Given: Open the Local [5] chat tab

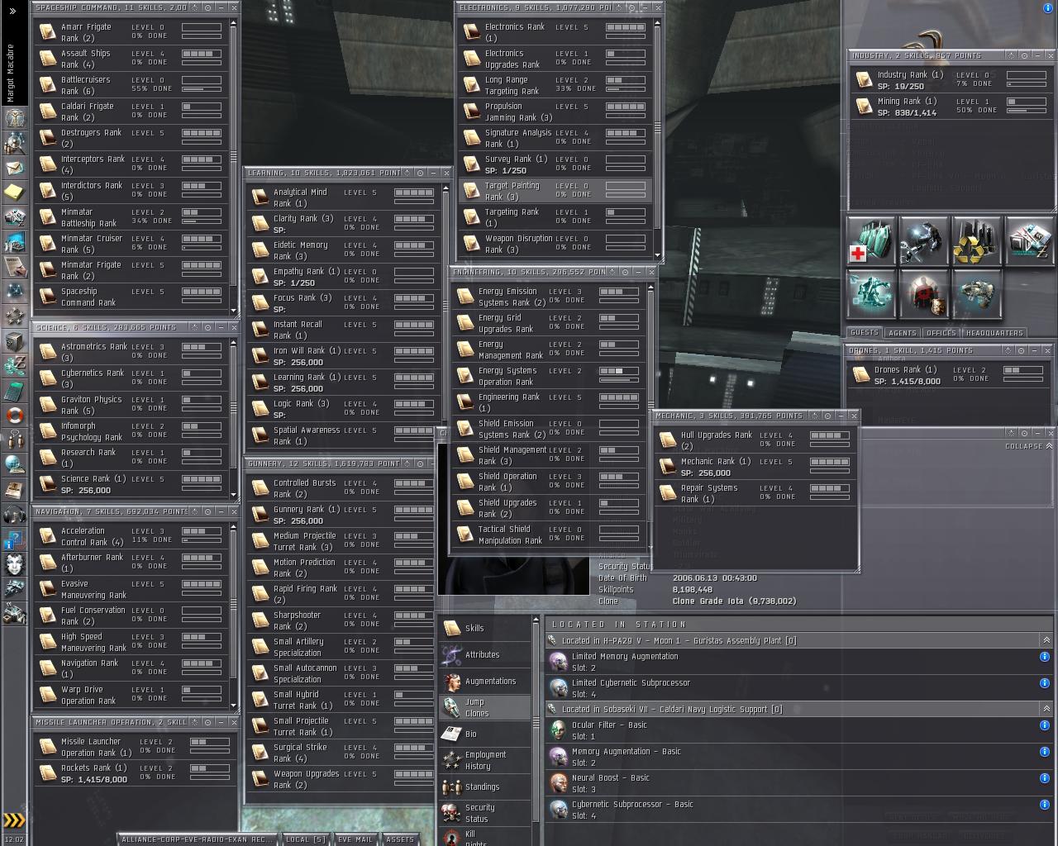Looking at the screenshot, I should click(305, 839).
